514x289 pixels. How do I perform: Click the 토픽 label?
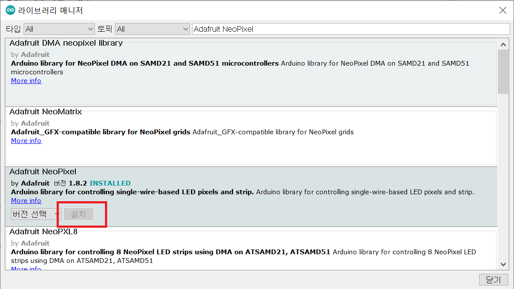(x=105, y=29)
